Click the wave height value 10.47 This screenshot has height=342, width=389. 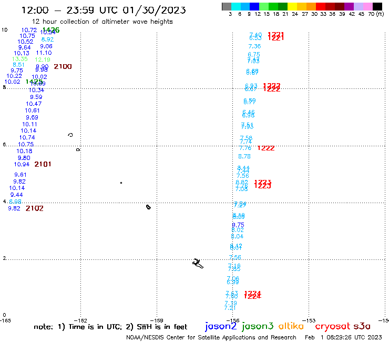tap(34, 104)
